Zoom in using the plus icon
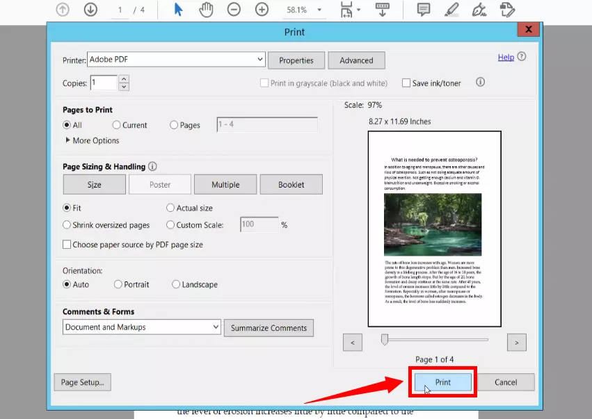The image size is (592, 419). point(262,10)
